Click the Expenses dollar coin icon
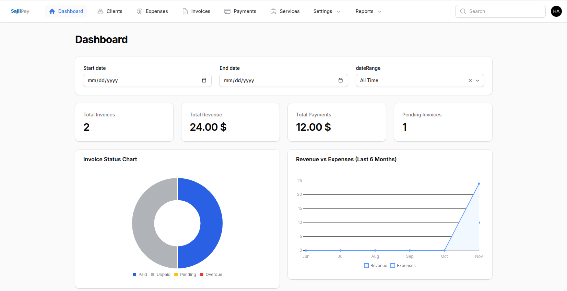567x291 pixels. coord(140,11)
